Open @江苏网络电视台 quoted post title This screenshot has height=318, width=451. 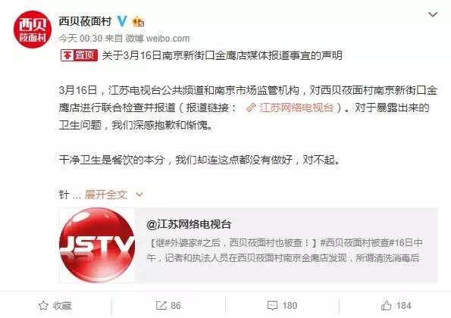click(189, 224)
